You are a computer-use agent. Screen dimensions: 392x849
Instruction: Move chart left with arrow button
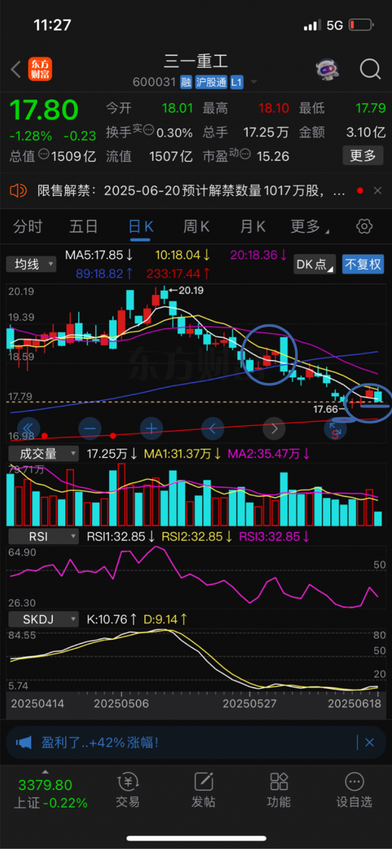213,428
